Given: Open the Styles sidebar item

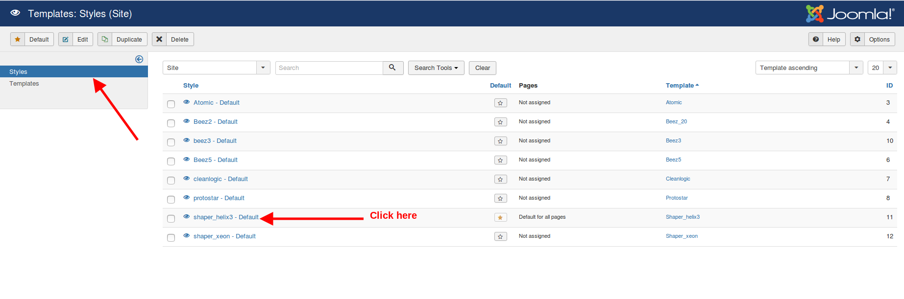Looking at the screenshot, I should click(74, 71).
